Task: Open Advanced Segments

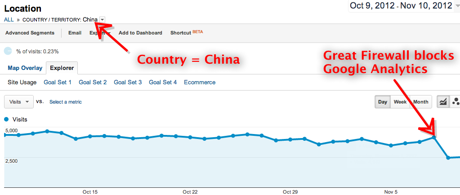Action: 30,33
